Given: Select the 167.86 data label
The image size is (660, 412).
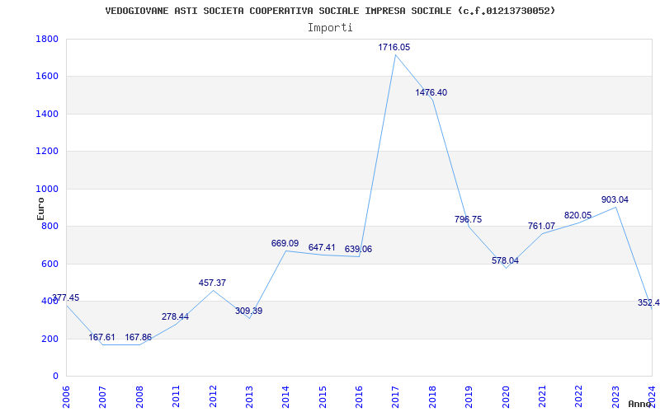Looking at the screenshot, I should point(139,338).
